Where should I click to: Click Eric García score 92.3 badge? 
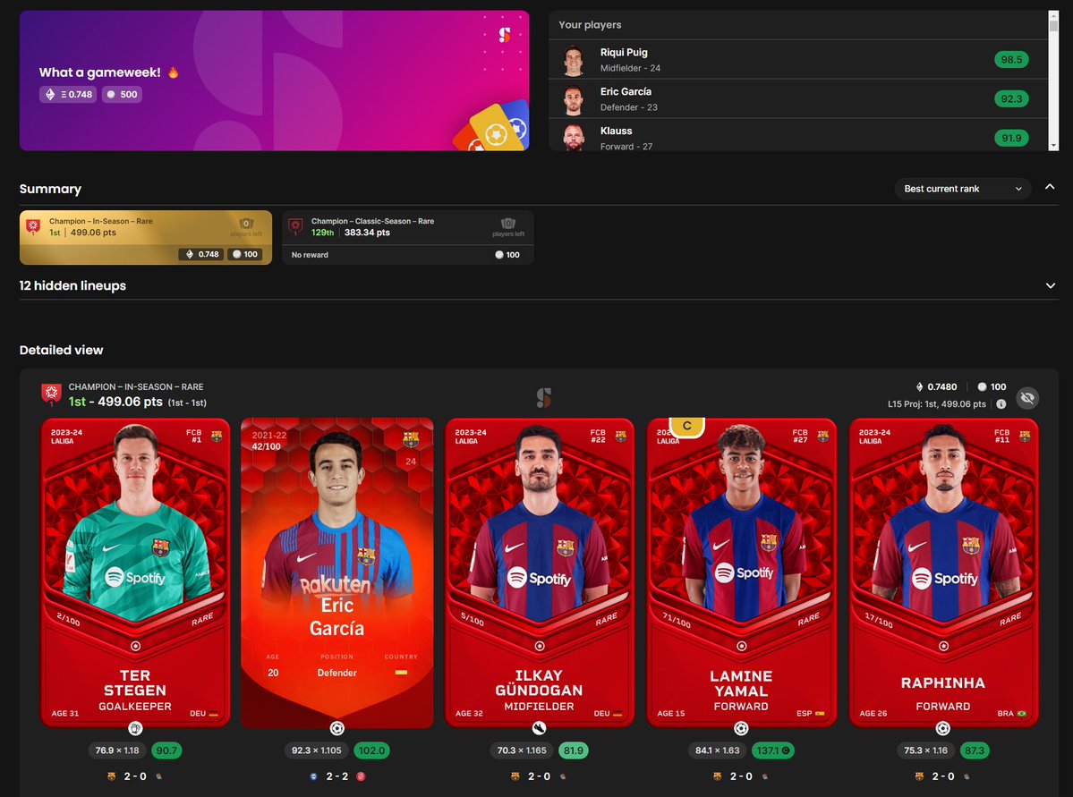[x=1011, y=98]
